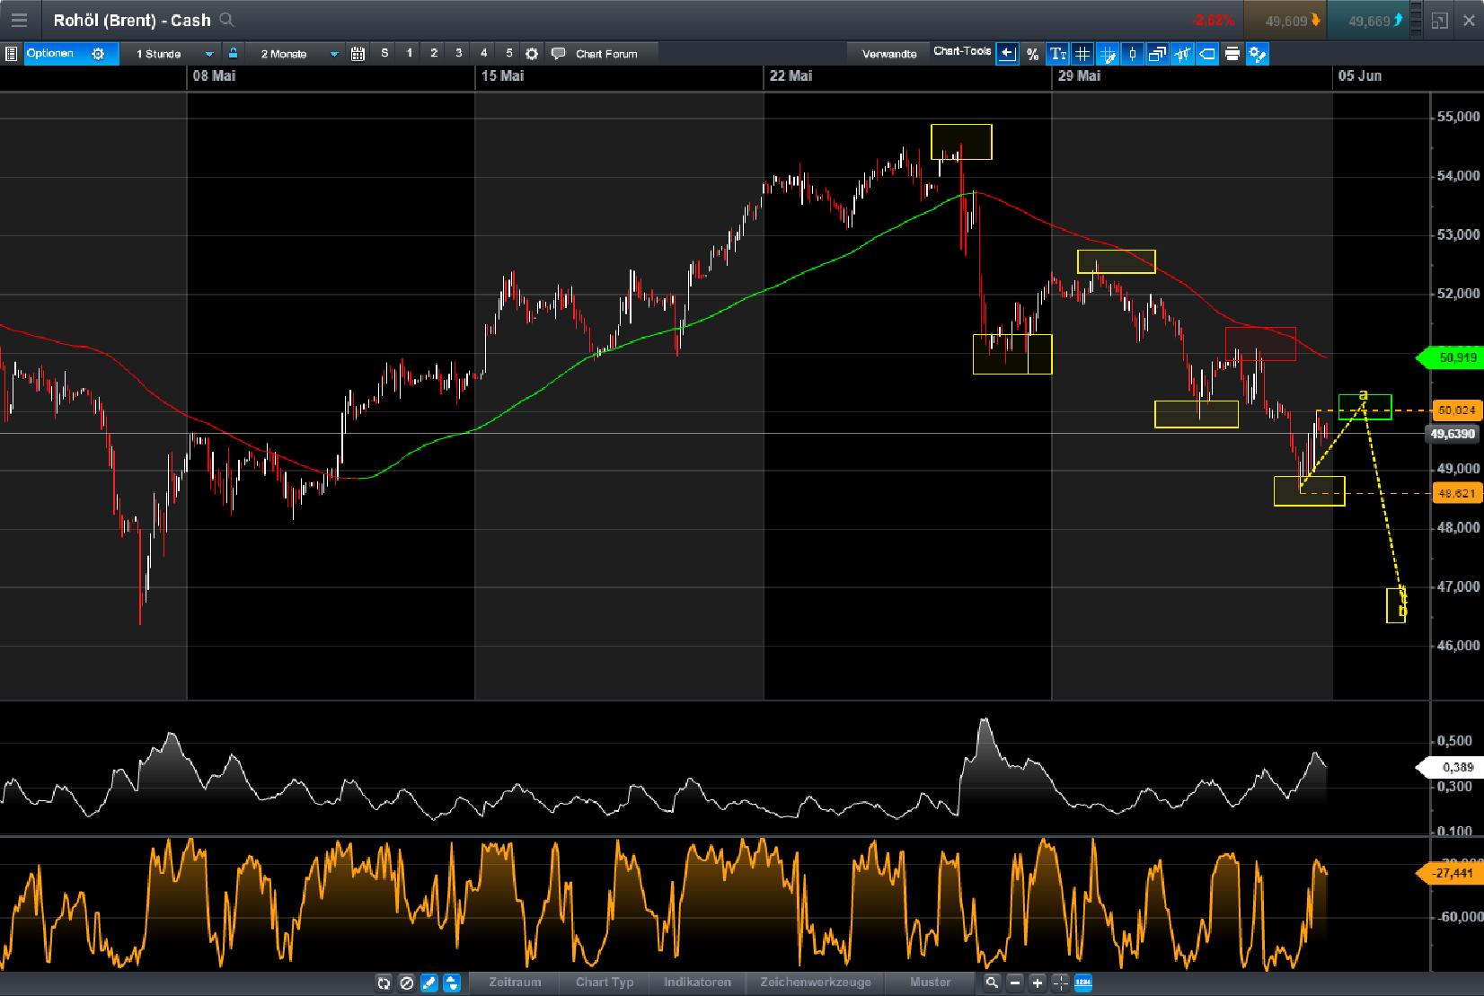Select the Text annotation tool
Screen dimensions: 1484x996
pos(1057,54)
